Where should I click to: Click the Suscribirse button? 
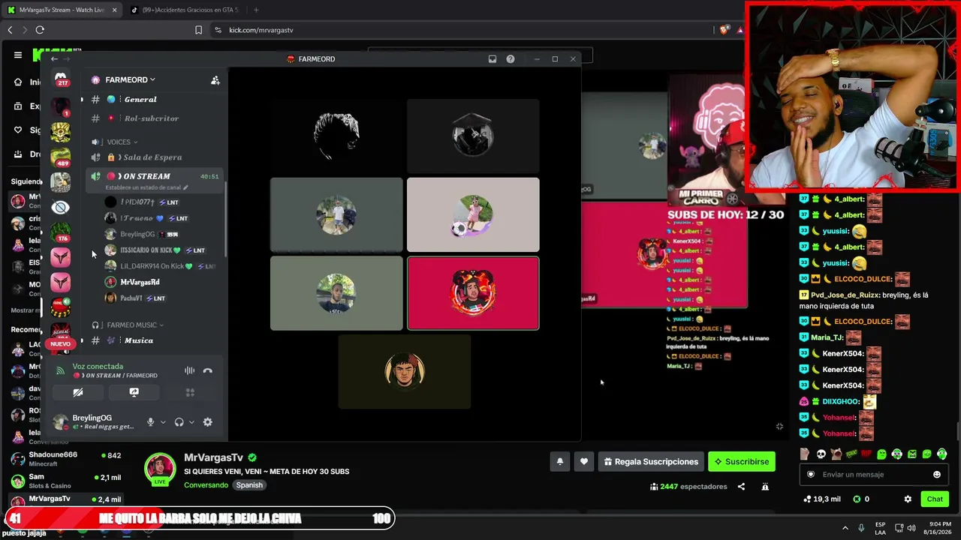(742, 462)
